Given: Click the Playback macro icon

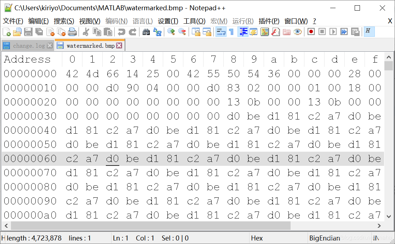Looking at the screenshot, I should coord(333,32).
